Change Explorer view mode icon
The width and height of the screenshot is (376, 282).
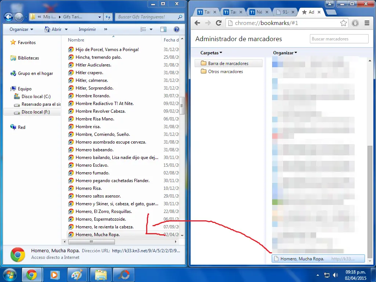143,29
